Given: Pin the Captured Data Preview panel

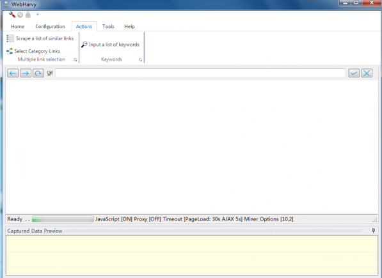Looking at the screenshot, I should coord(373,231).
